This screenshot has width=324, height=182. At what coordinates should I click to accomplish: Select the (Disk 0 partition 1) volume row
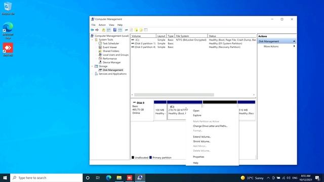pyautogui.click(x=193, y=43)
